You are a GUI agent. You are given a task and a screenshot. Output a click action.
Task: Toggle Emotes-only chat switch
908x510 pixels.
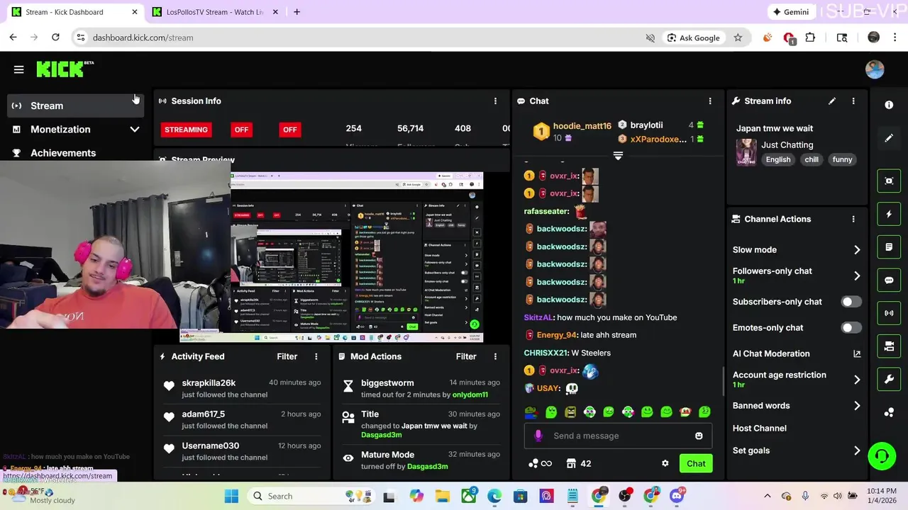[851, 328]
